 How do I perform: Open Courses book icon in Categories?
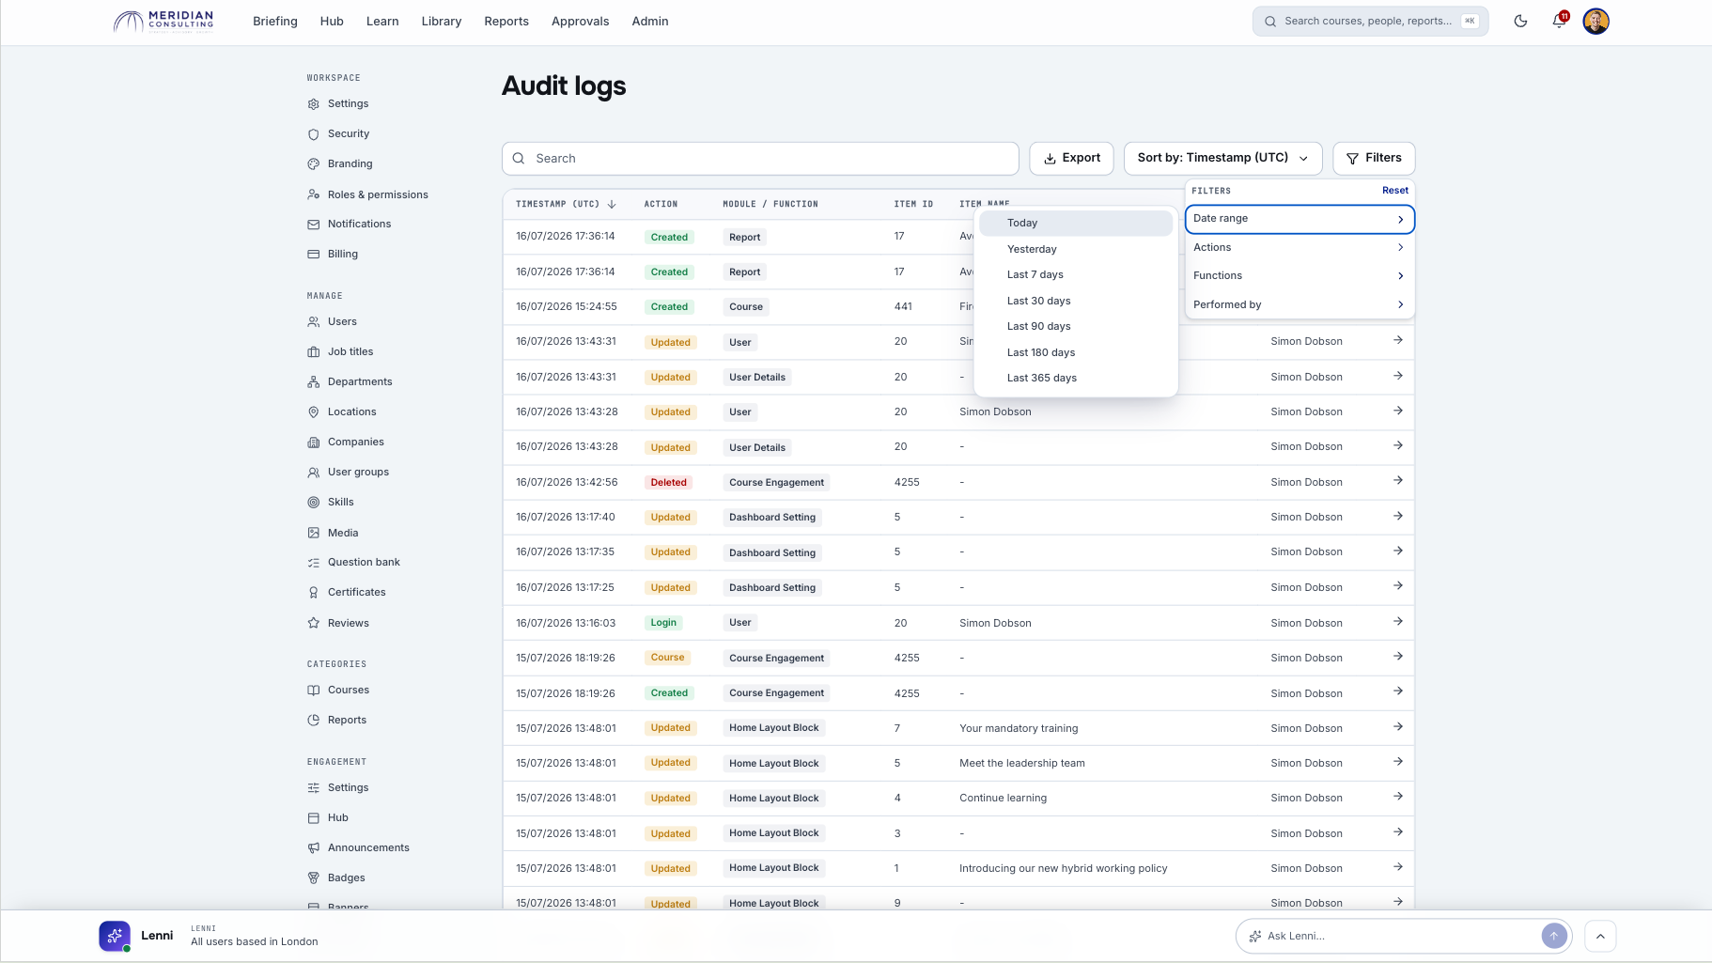click(x=314, y=691)
